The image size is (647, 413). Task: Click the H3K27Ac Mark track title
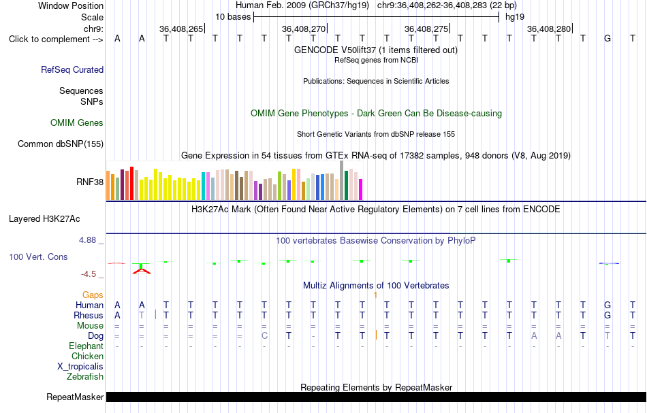376,209
